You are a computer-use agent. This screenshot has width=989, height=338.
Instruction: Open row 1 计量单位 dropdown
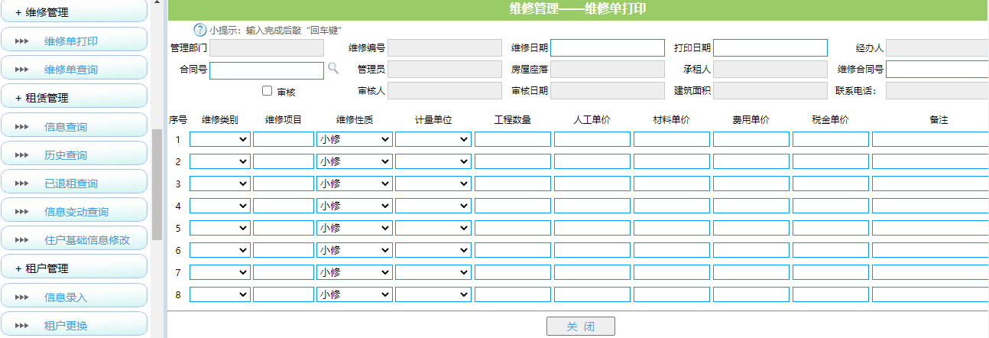point(433,139)
